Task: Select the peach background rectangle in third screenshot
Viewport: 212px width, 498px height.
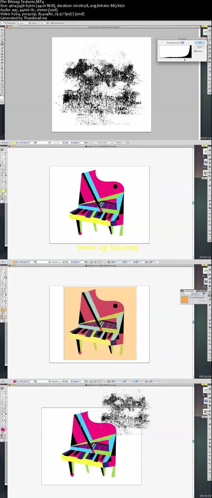Action: pos(100,323)
